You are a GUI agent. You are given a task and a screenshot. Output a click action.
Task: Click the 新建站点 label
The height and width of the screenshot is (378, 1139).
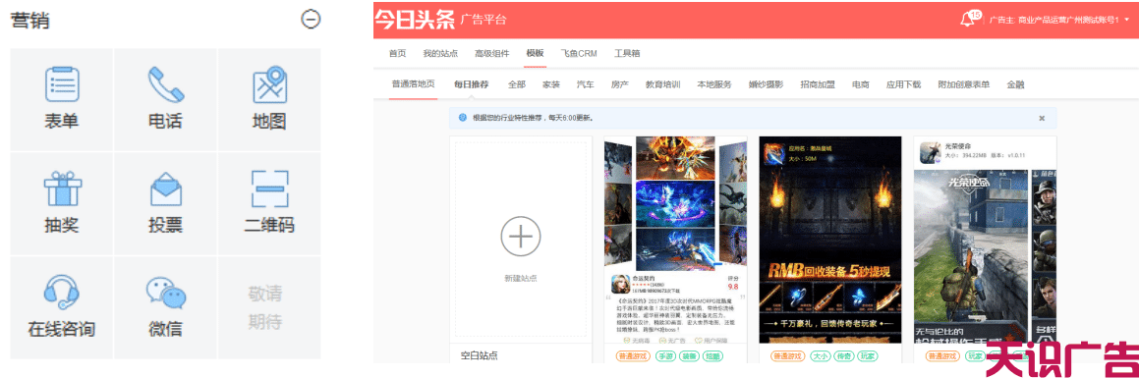521,278
